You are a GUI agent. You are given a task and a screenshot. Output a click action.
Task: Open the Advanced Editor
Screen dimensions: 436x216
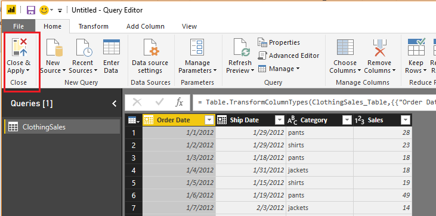click(289, 55)
